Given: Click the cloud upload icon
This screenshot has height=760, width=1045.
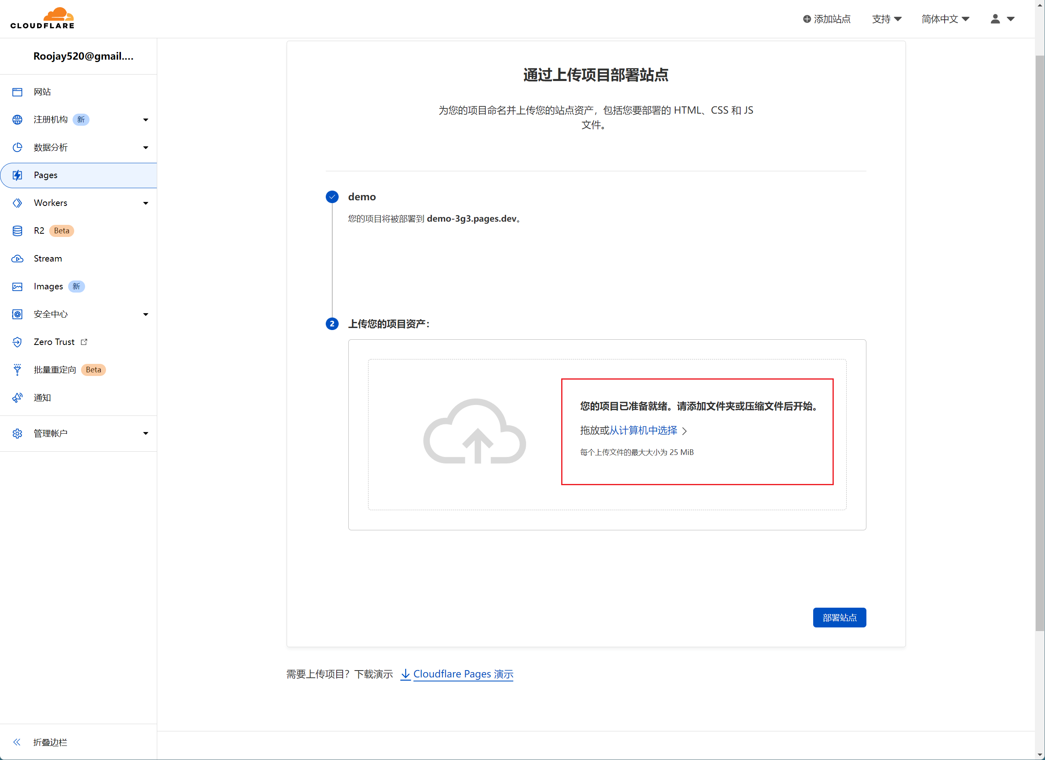Looking at the screenshot, I should 475,432.
